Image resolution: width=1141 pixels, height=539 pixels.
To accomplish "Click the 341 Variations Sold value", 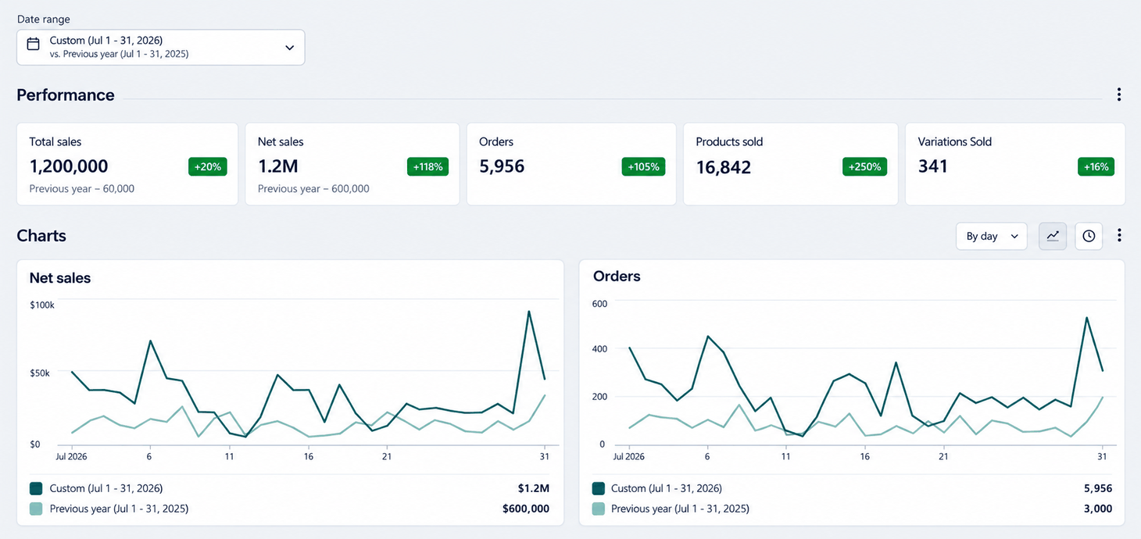I will point(933,166).
